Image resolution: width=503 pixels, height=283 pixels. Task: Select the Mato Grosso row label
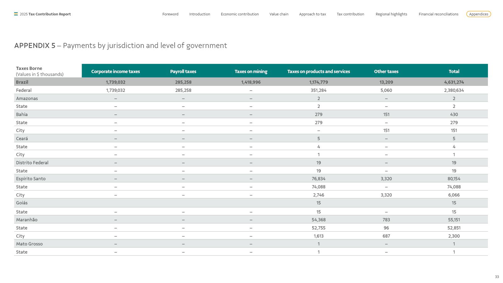coord(29,244)
